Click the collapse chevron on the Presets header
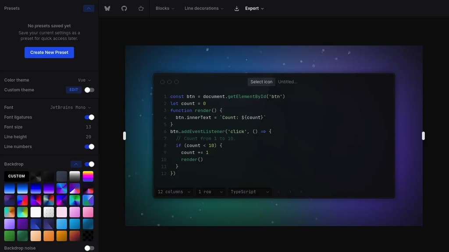Viewport: 449px width, 252px height. (x=89, y=8)
